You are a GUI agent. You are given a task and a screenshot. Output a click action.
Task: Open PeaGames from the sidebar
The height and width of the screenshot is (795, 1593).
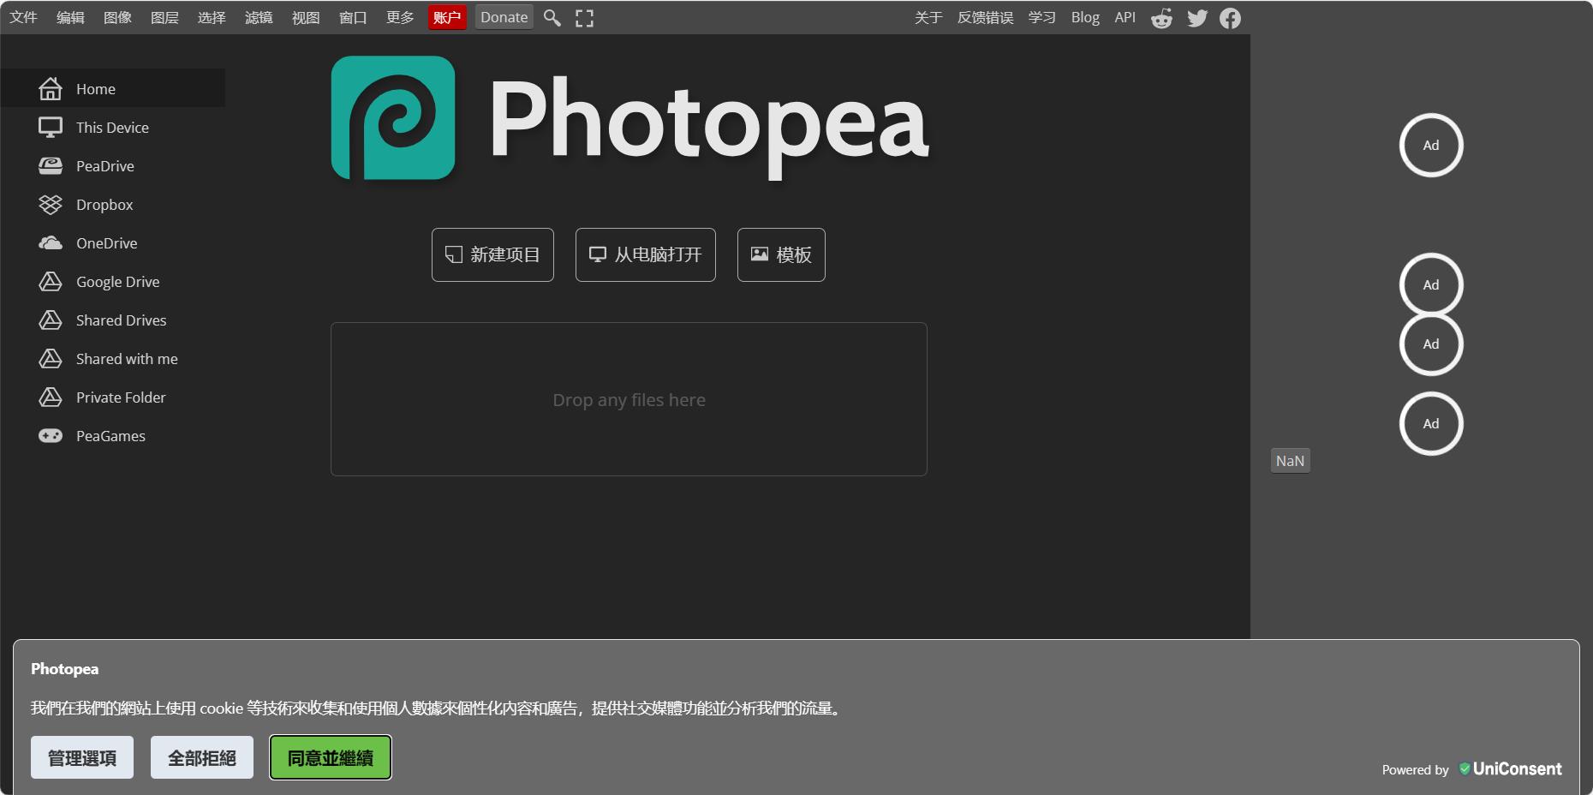110,436
